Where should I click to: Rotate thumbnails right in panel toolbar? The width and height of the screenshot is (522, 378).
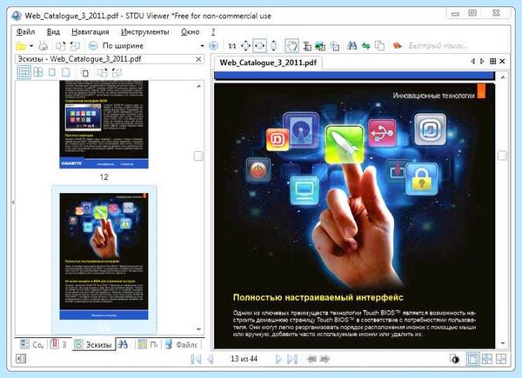coord(117,72)
